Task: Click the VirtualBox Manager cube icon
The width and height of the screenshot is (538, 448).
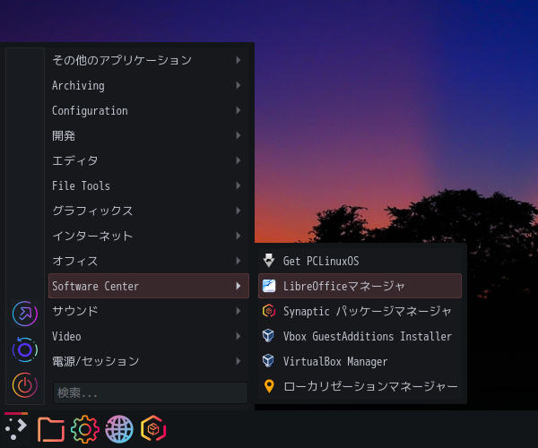Action: click(x=268, y=361)
